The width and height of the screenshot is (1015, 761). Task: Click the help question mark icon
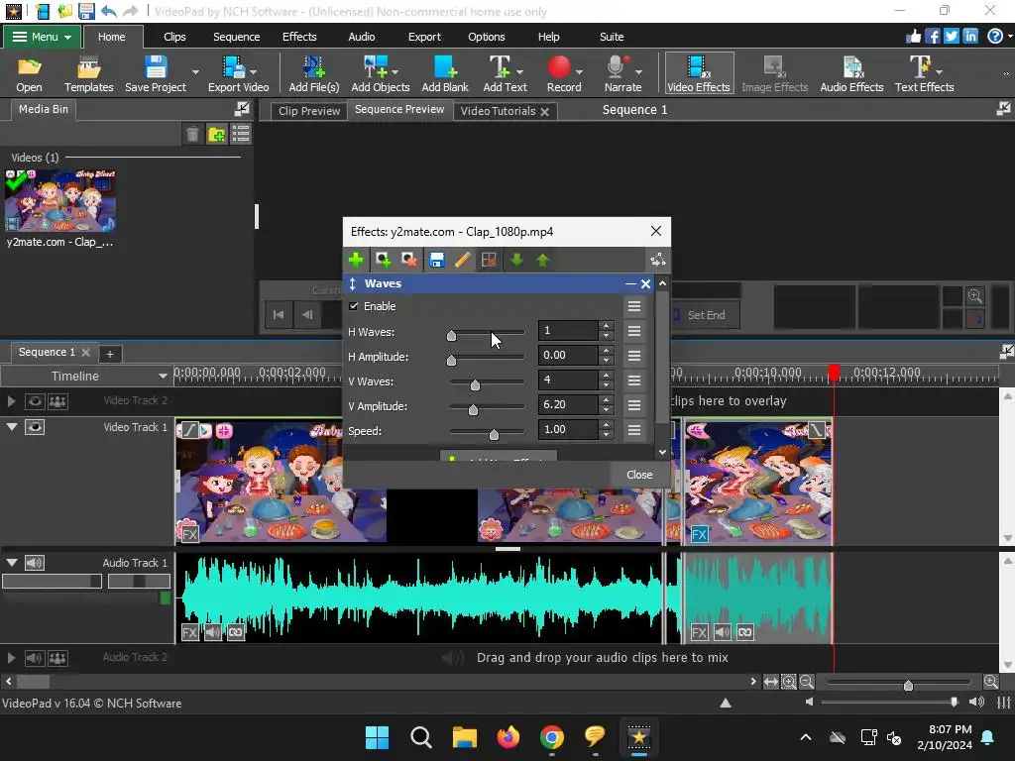click(x=995, y=37)
